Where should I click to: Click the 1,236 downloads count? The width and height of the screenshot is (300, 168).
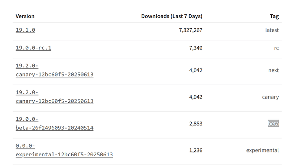tap(196, 150)
